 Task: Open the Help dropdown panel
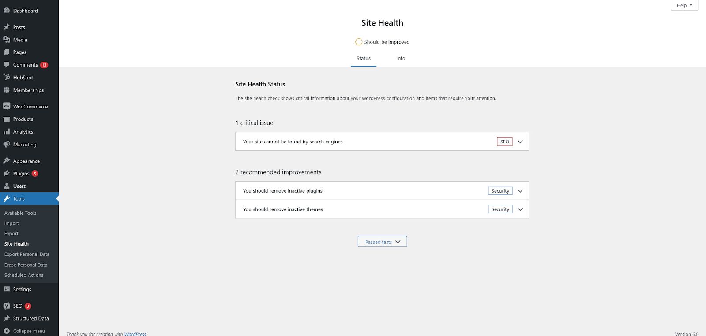pyautogui.click(x=684, y=5)
